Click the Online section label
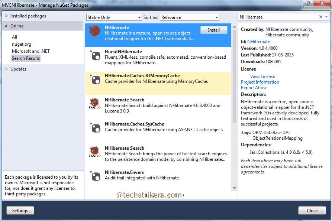 click(17, 26)
